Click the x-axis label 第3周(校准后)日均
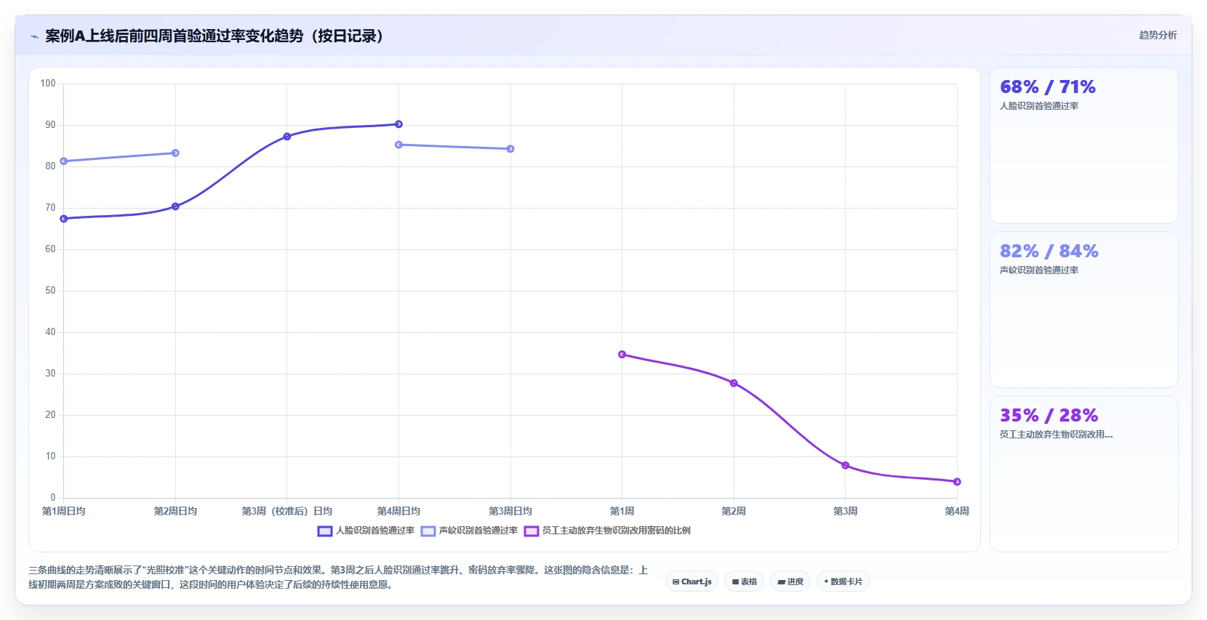Viewport: 1207px width, 620px height. pyautogui.click(x=287, y=512)
